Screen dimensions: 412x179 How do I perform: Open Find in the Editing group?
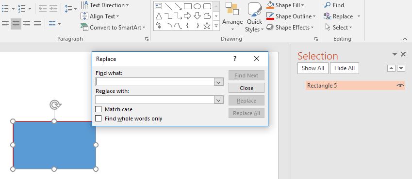point(334,5)
